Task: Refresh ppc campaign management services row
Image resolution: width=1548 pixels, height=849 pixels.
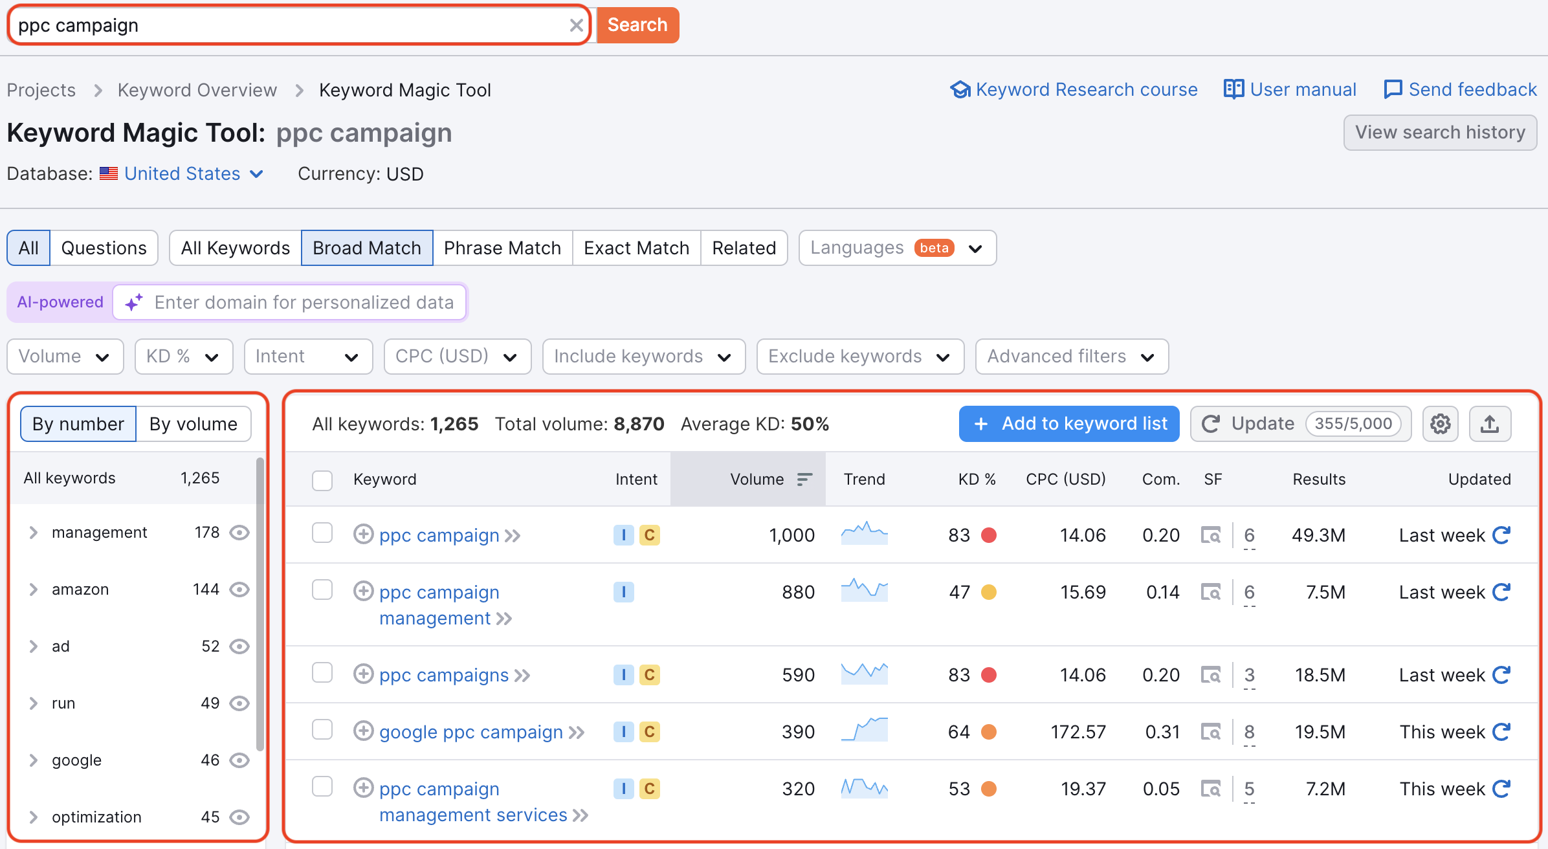Action: (1501, 789)
